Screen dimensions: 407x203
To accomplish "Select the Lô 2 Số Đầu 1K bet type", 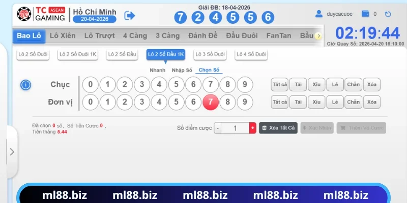I will point(166,54).
